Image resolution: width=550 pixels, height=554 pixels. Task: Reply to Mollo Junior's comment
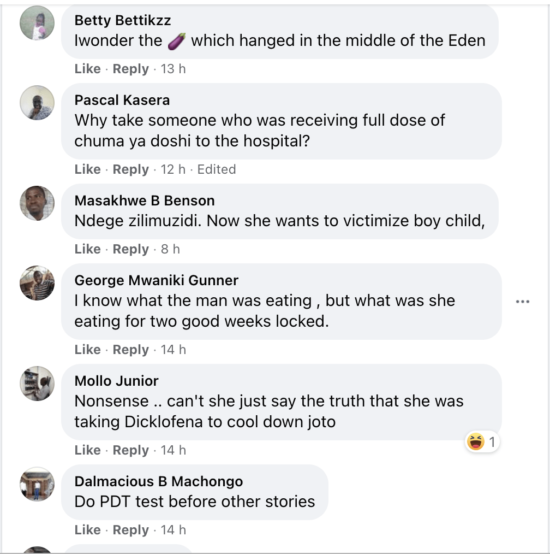click(130, 450)
